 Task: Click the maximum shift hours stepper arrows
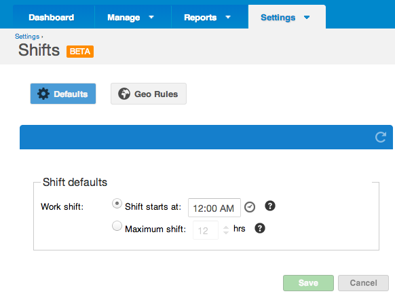226,229
